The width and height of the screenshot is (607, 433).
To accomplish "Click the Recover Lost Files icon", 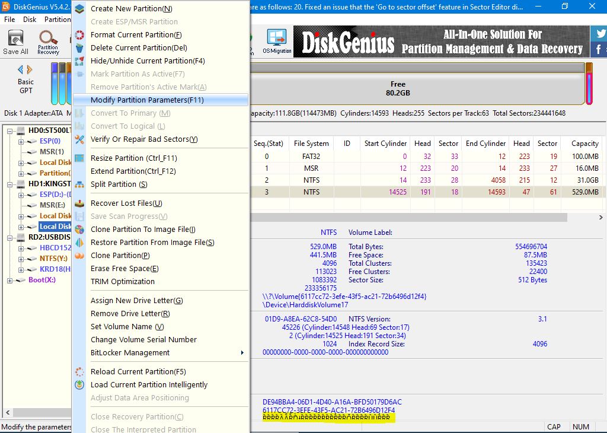I will (79, 203).
